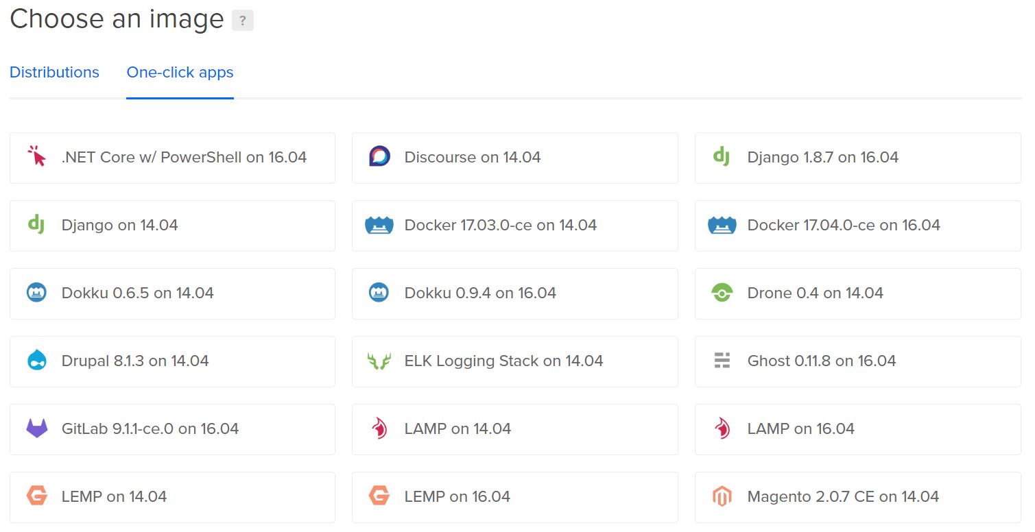Viewport: 1035px width, 532px height.
Task: Click the Drupal 8.1.3 droplet icon
Action: click(x=36, y=361)
